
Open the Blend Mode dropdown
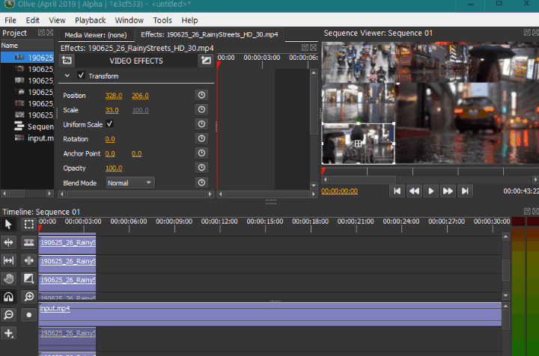click(x=130, y=182)
